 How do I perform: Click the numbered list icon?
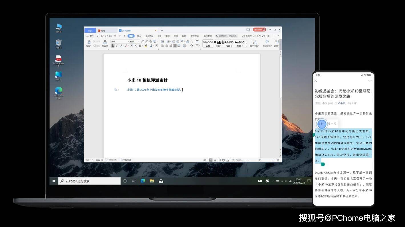(x=168, y=42)
